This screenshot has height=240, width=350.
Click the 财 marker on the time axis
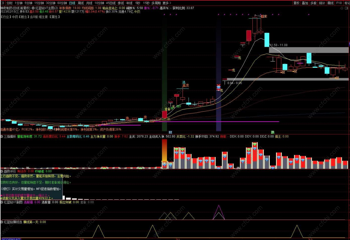[x=170, y=132]
